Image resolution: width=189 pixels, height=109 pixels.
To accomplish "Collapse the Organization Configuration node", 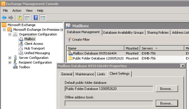I will click(x=10, y=34).
